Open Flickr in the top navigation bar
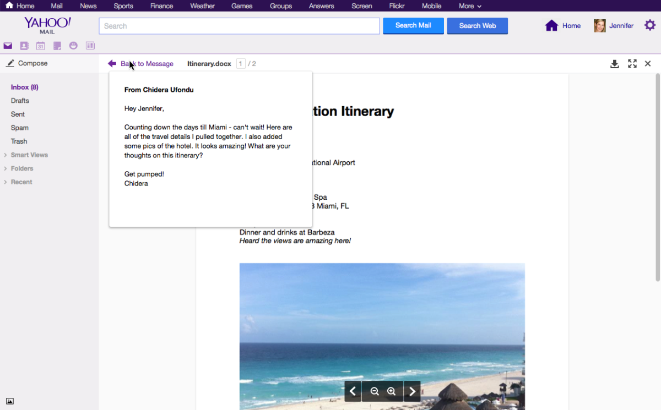The image size is (661, 410). (398, 6)
